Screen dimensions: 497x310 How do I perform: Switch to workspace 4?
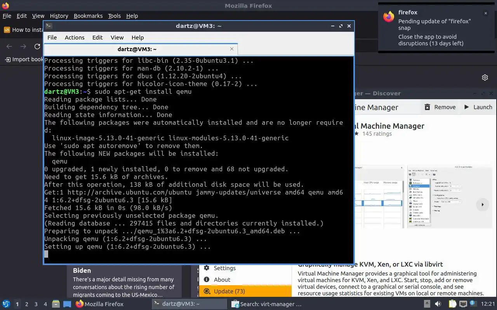(45, 304)
